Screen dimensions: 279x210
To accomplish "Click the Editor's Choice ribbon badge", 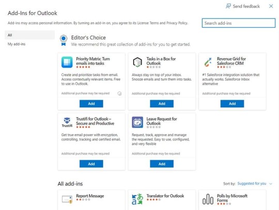I will [x=64, y=41].
